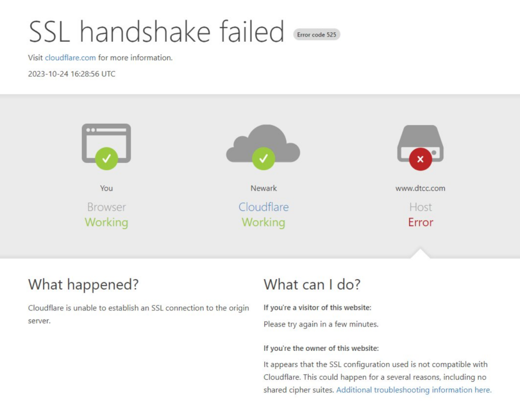Image resolution: width=520 pixels, height=401 pixels.
Task: Click the Error code 525 badge
Action: click(316, 35)
